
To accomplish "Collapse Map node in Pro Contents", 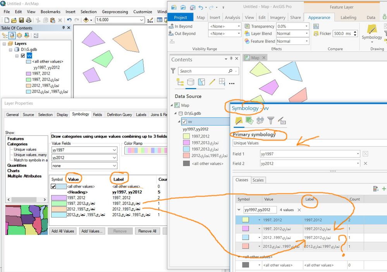I will [x=172, y=105].
